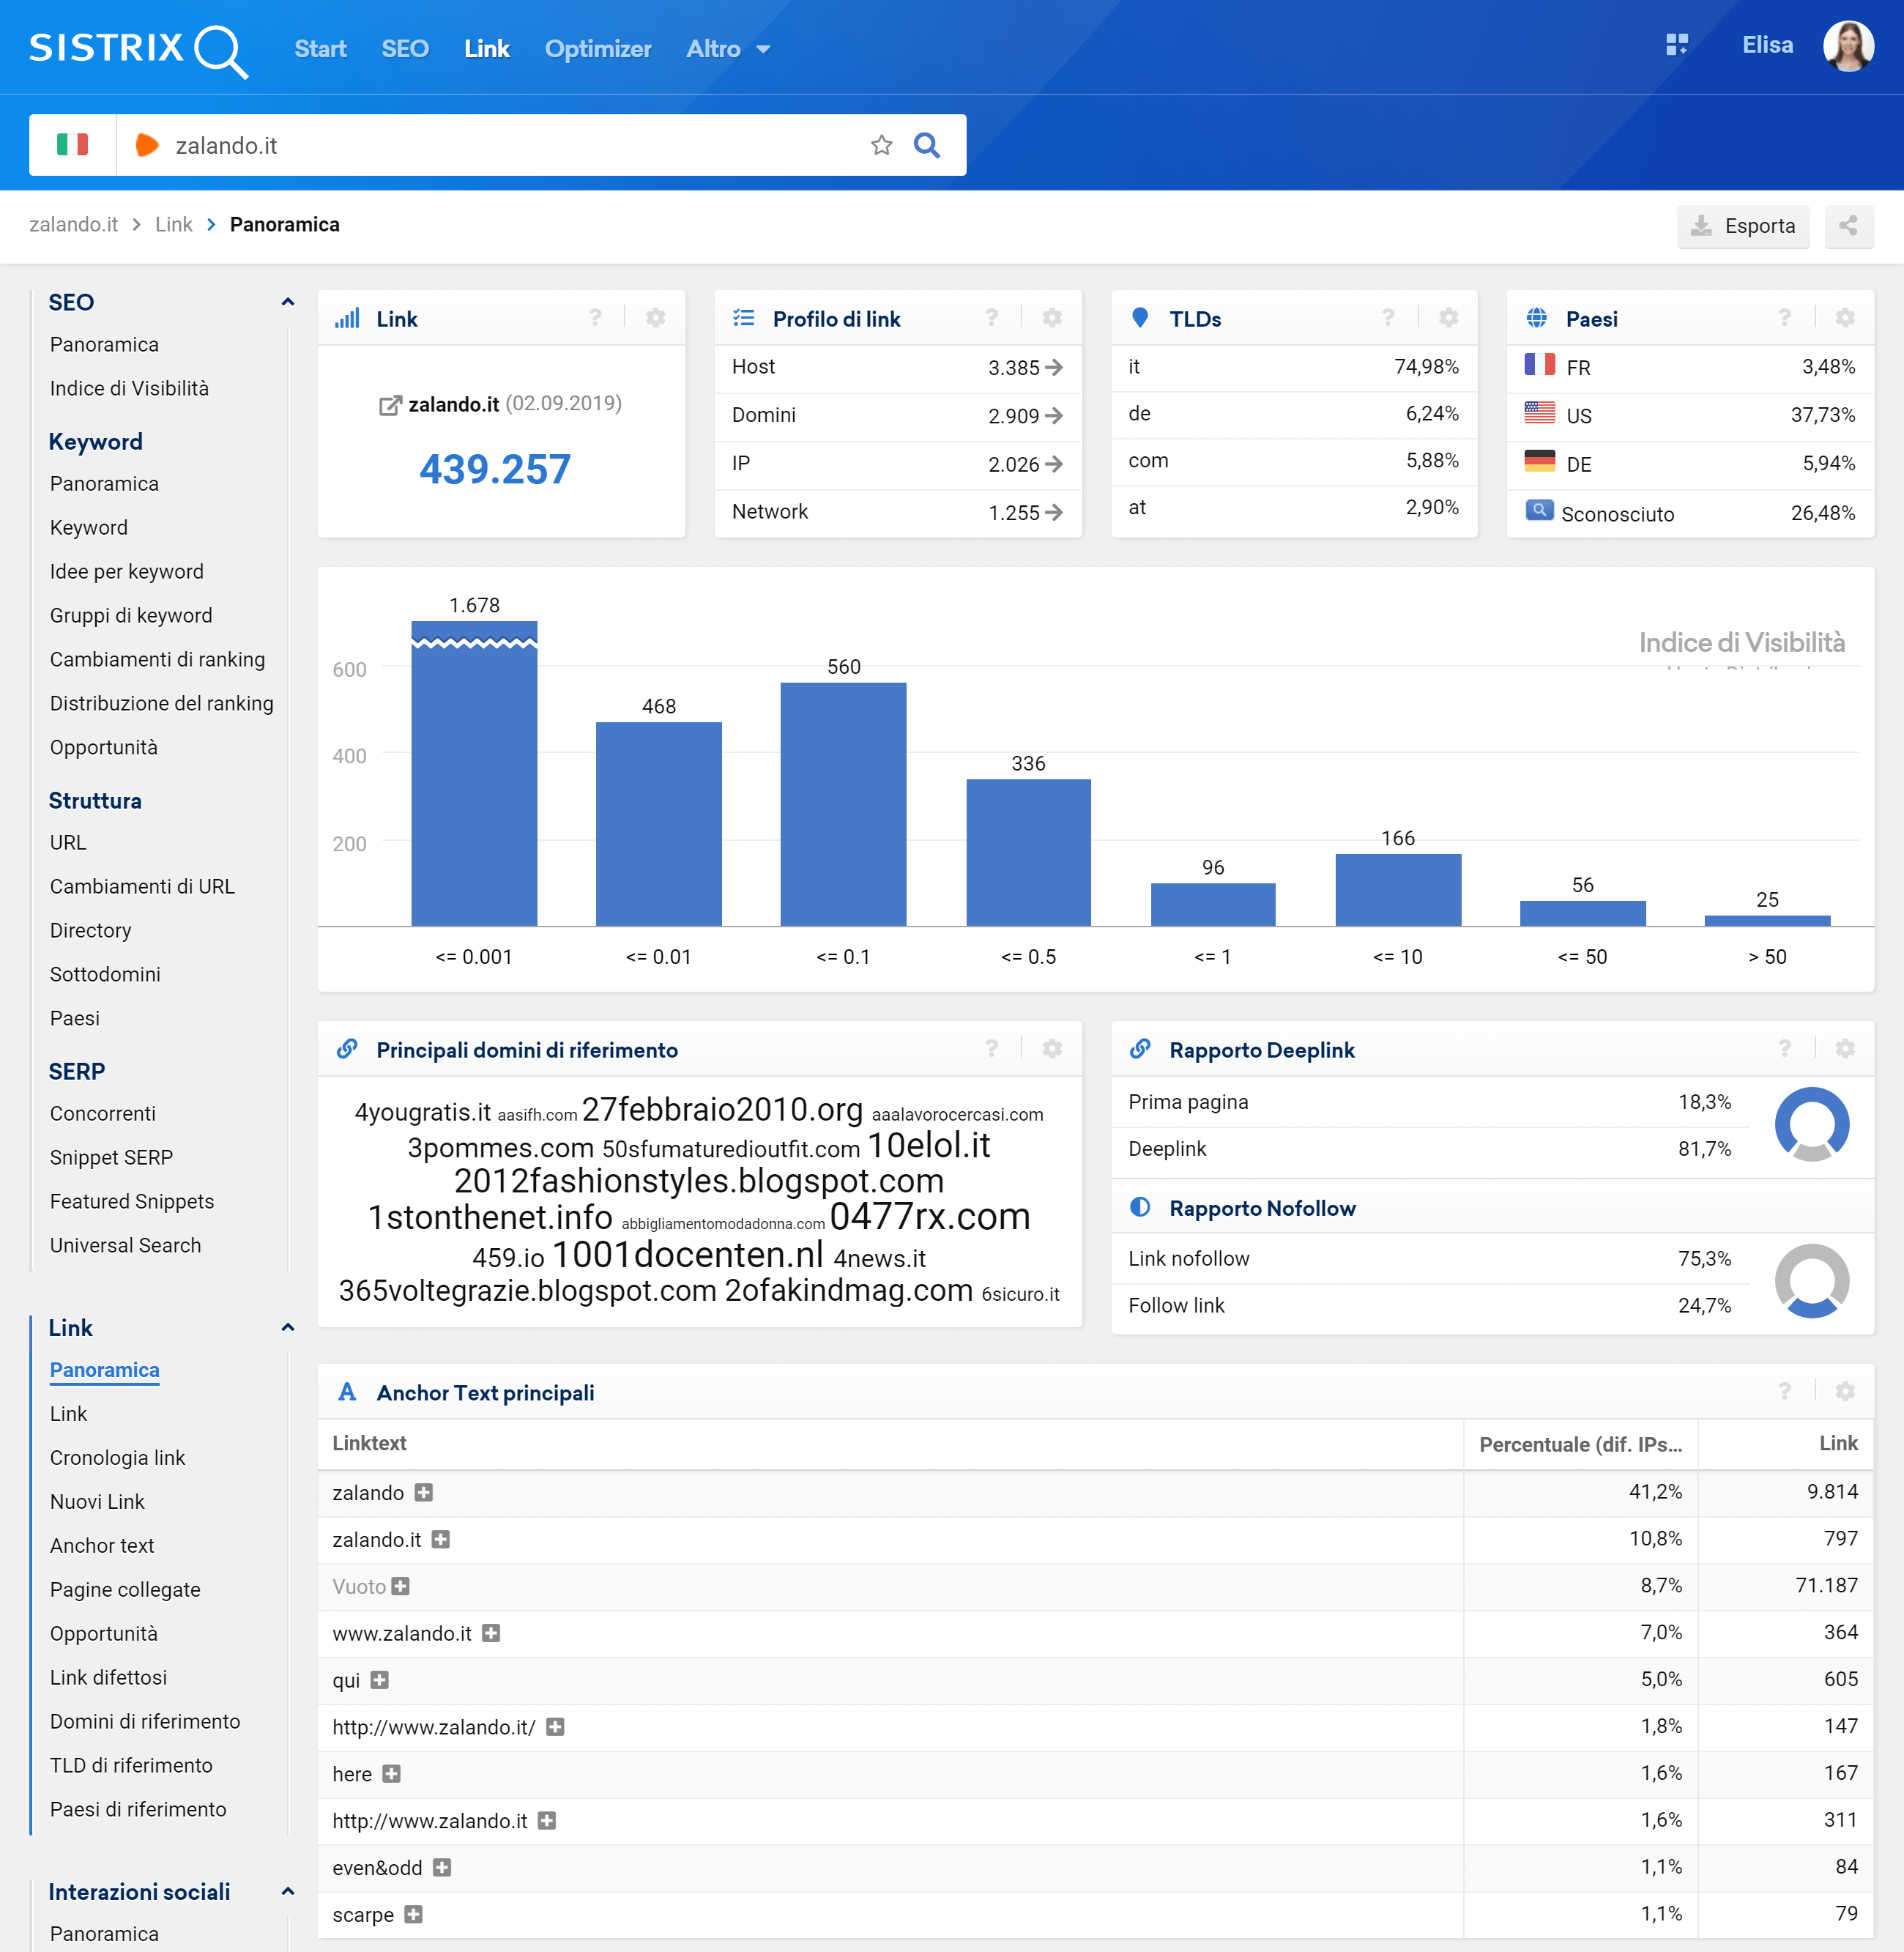Open 1001docenten.nl referring domain
This screenshot has width=1904, height=1952.
[x=687, y=1254]
